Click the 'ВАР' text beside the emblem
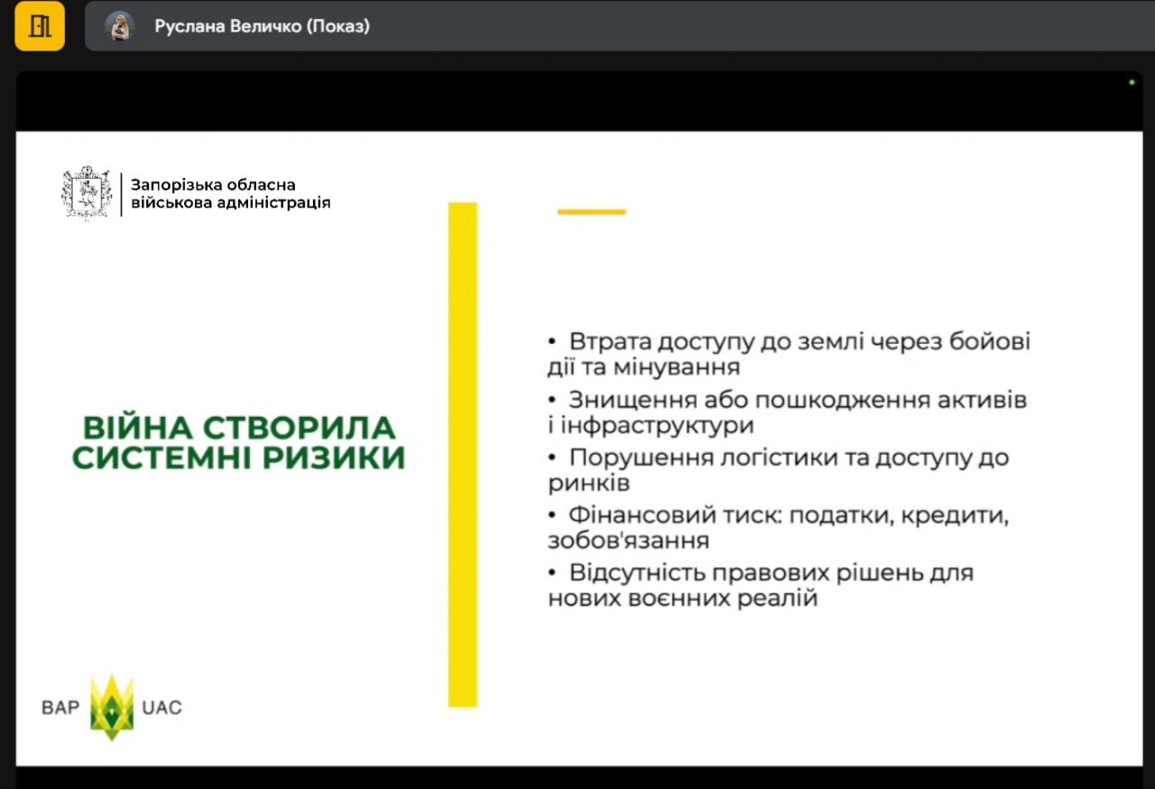Screen dimensions: 1155x789 [x=60, y=708]
